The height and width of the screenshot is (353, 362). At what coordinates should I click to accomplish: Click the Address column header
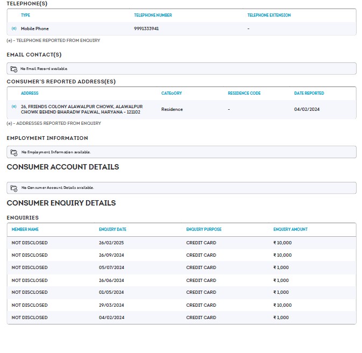(x=30, y=93)
